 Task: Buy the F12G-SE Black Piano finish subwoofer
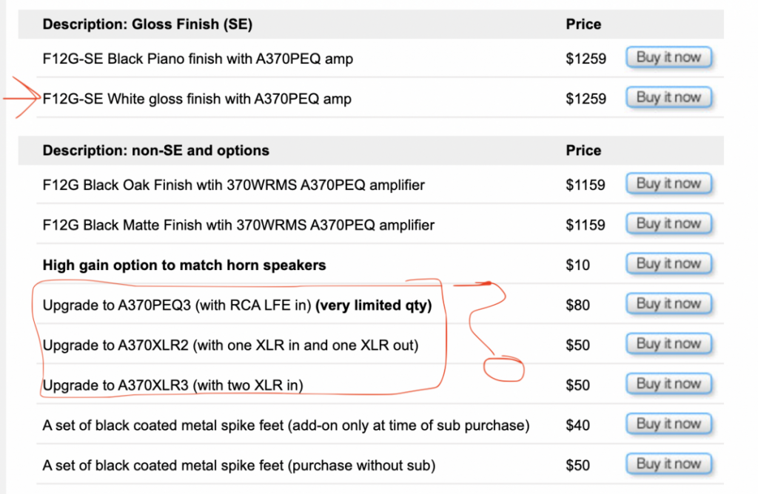tap(668, 58)
